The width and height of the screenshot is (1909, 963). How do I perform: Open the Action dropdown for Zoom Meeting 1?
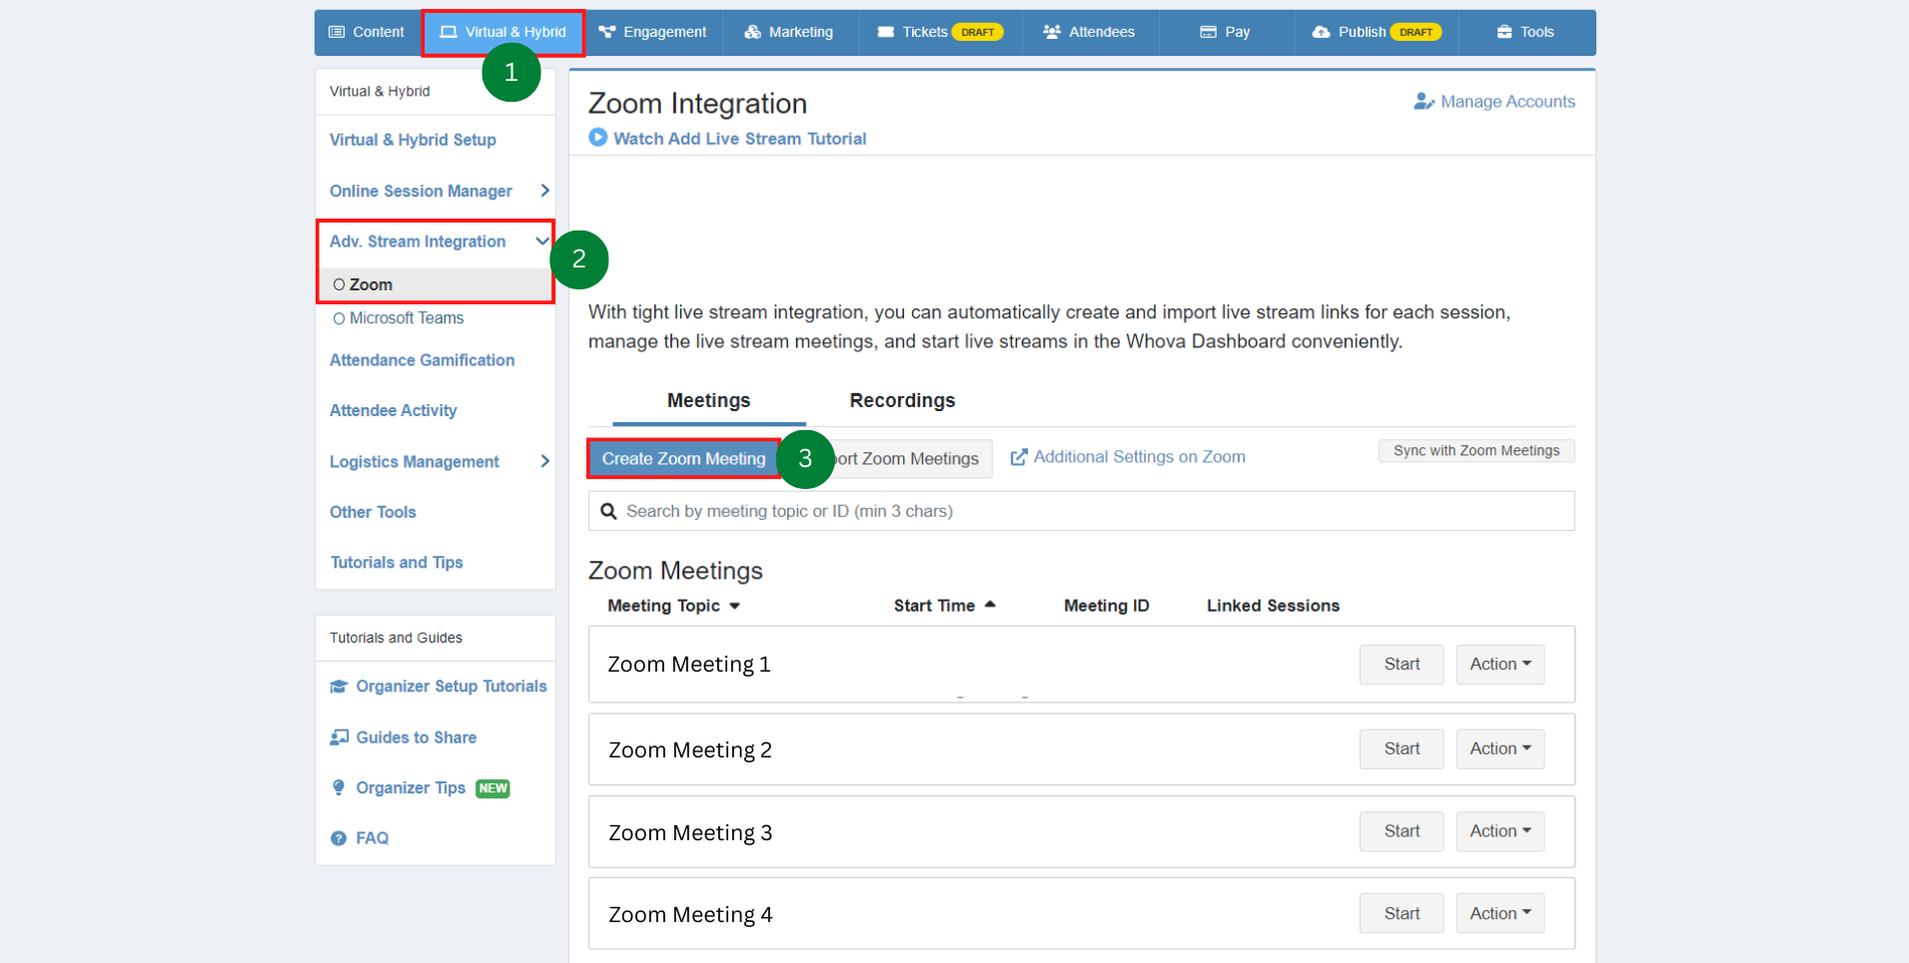(1499, 664)
